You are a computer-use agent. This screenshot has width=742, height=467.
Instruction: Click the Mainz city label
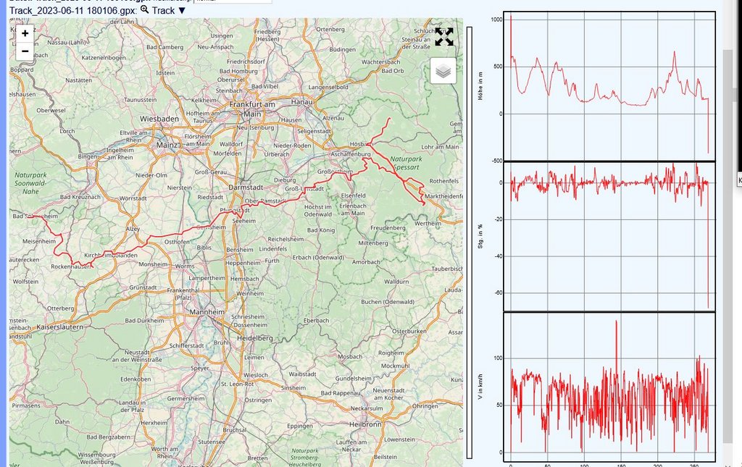(167, 145)
